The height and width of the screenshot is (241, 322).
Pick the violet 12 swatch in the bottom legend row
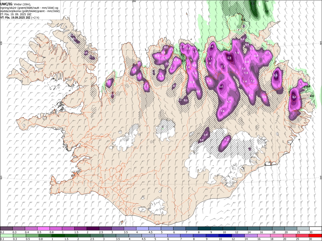[x=238, y=235]
